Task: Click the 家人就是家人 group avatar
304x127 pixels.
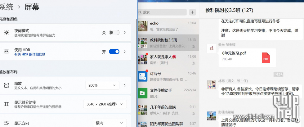Action: click(x=142, y=60)
